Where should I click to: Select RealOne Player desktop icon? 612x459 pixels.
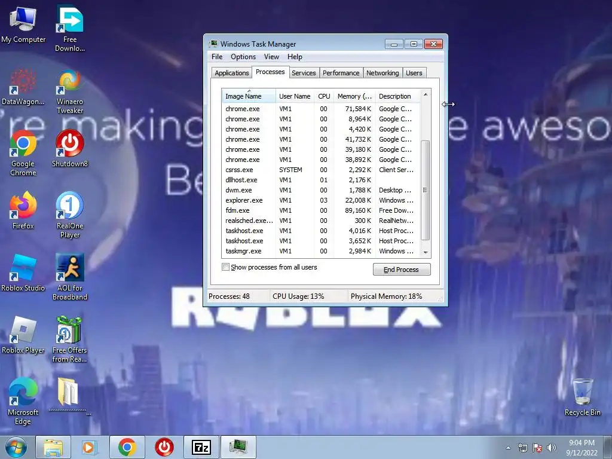[70, 215]
